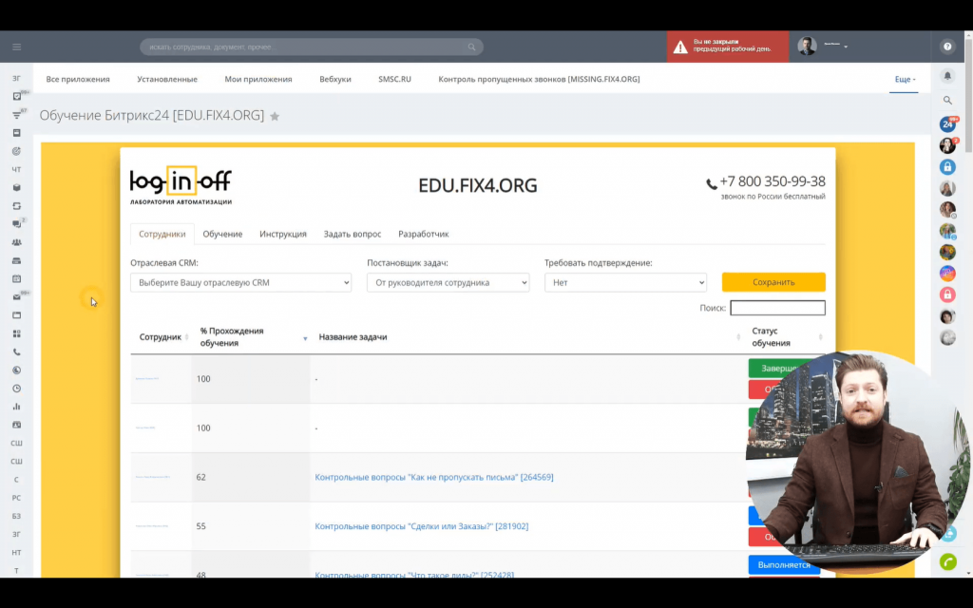
Task: Open SMSC.RU app tab
Action: (x=394, y=80)
